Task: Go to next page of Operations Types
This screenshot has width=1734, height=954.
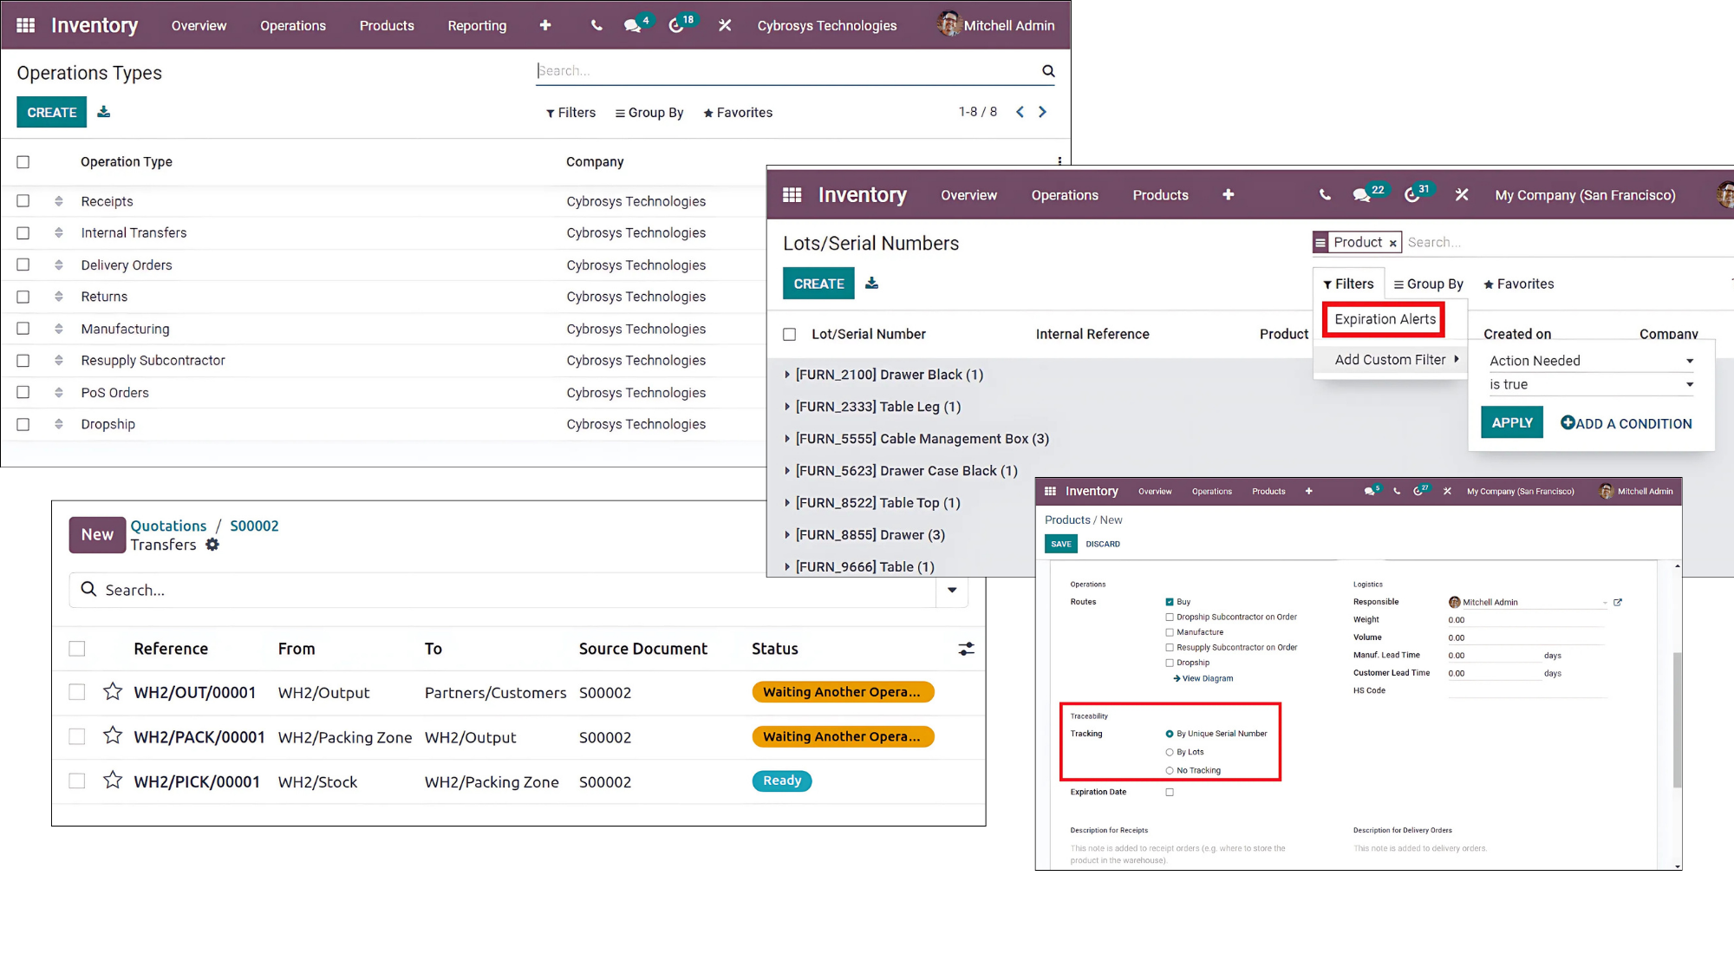Action: pos(1043,112)
